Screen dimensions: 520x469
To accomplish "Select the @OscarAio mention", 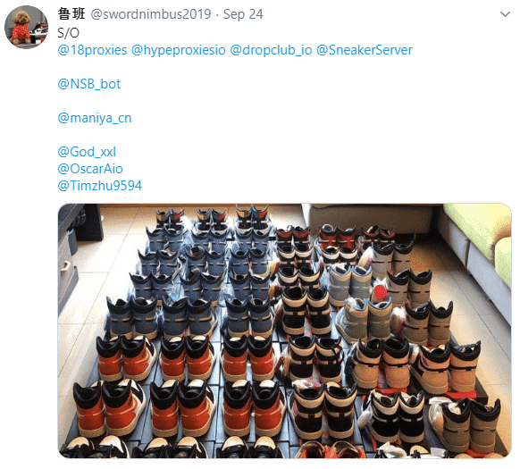I will (x=90, y=169).
